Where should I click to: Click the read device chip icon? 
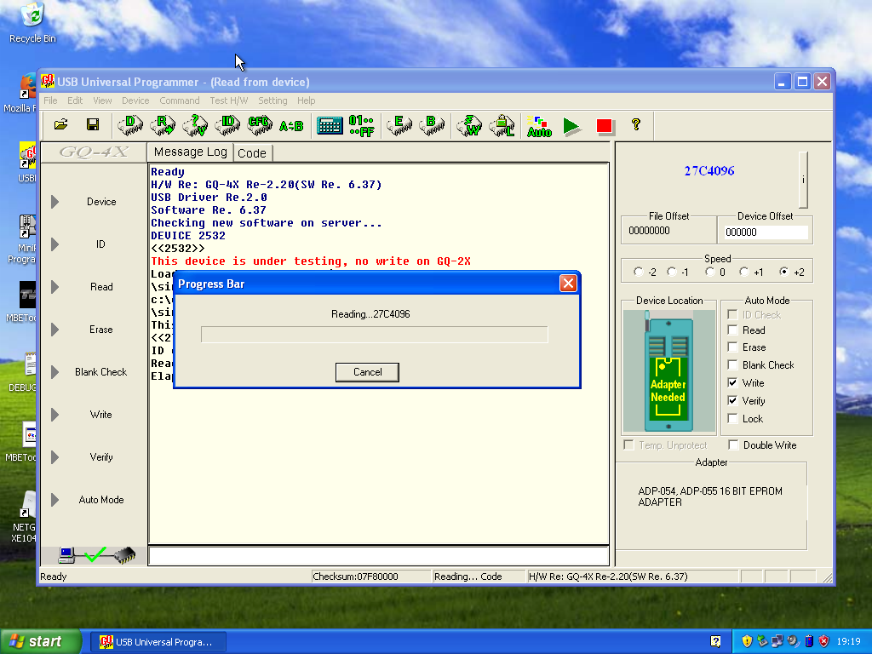[162, 125]
